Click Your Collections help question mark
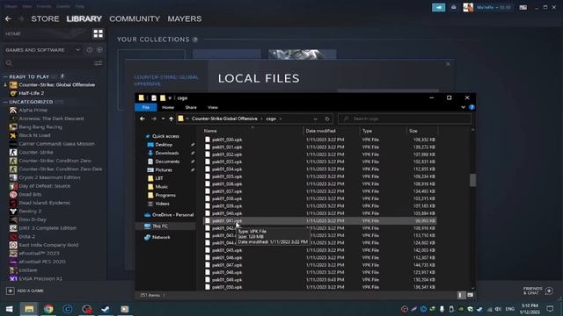 195,39
